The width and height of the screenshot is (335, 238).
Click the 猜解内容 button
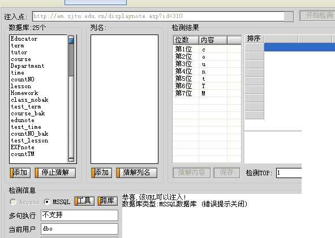click(191, 172)
